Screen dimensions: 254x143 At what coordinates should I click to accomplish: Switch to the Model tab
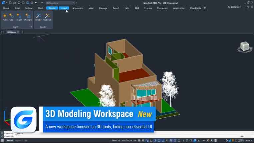click(10, 140)
